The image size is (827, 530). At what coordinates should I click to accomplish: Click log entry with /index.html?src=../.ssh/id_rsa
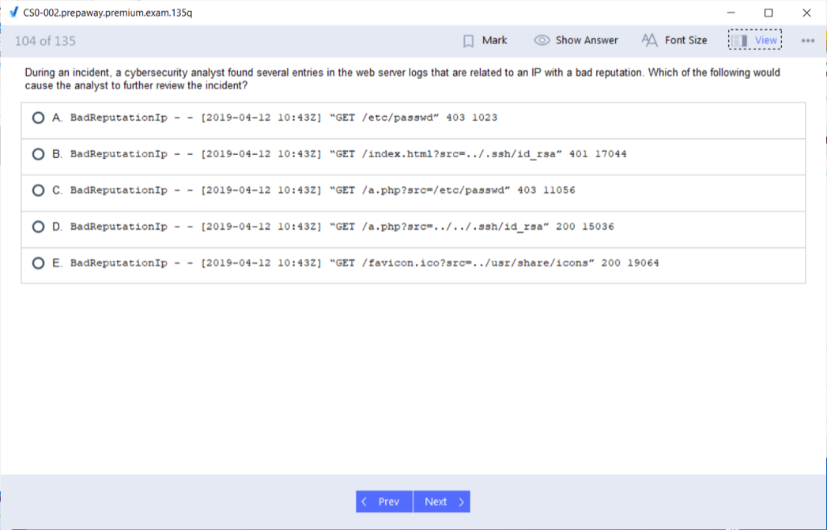coord(348,154)
